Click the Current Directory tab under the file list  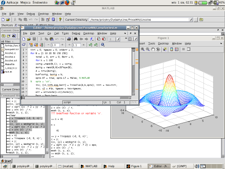tap(11, 89)
